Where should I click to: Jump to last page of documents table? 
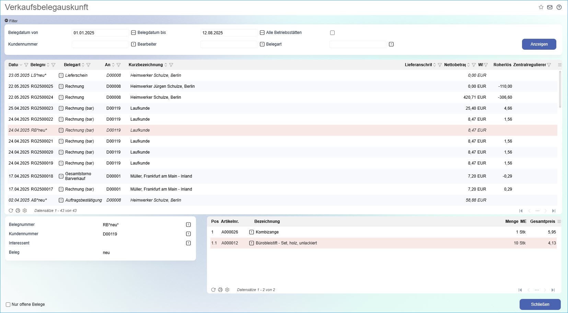tap(554, 211)
